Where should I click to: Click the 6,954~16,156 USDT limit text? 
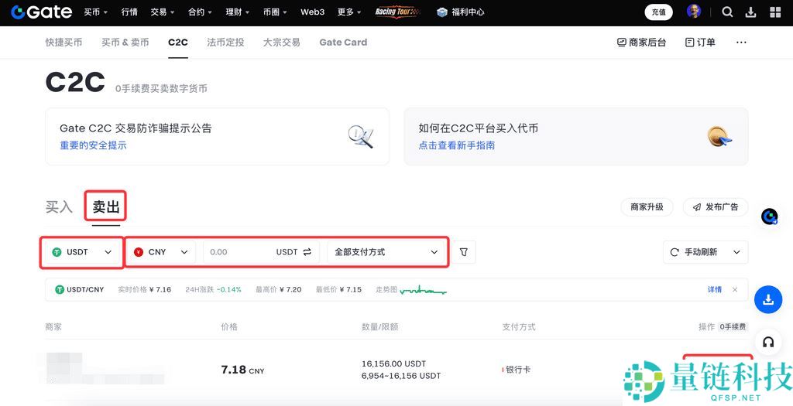401,376
